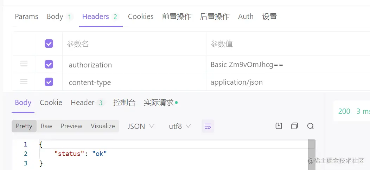Screen dimensions: 370x170
Task: Edit the application/json value field
Action: point(288,82)
